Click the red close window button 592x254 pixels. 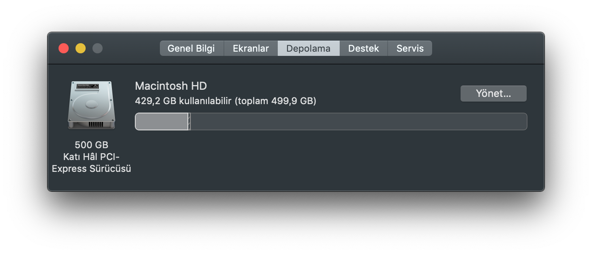[x=63, y=48]
